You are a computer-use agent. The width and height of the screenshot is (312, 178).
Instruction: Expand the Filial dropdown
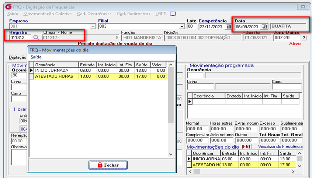click(x=182, y=26)
